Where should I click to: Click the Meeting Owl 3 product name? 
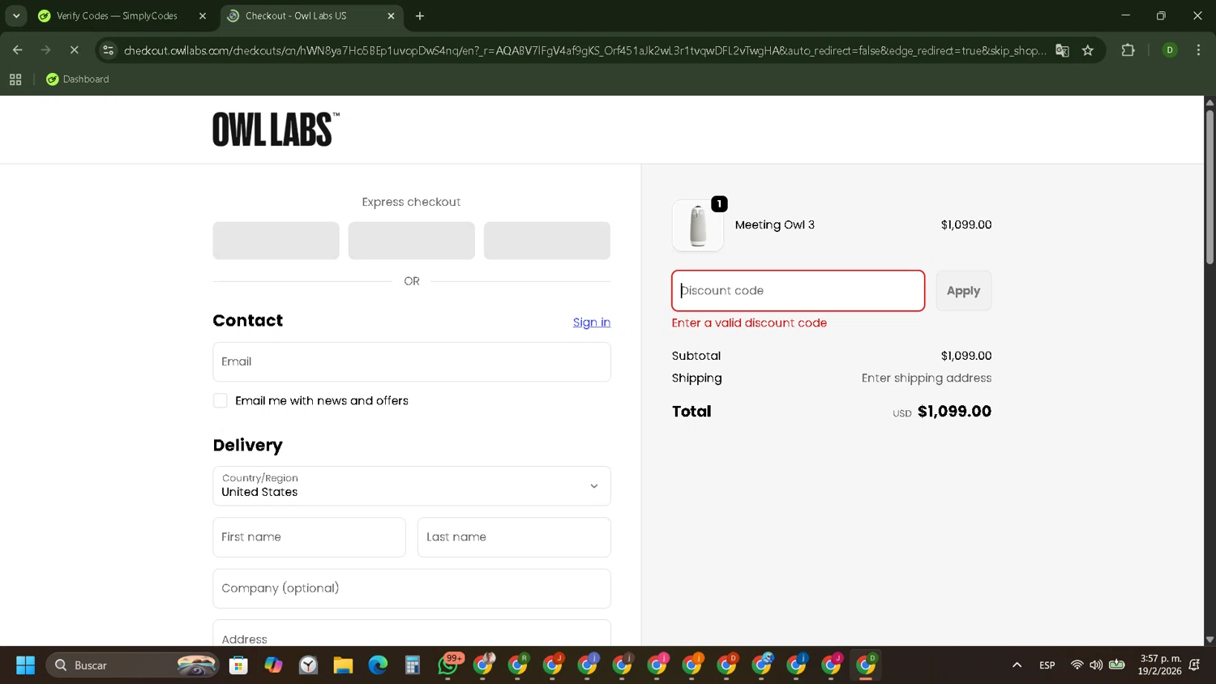pyautogui.click(x=775, y=225)
